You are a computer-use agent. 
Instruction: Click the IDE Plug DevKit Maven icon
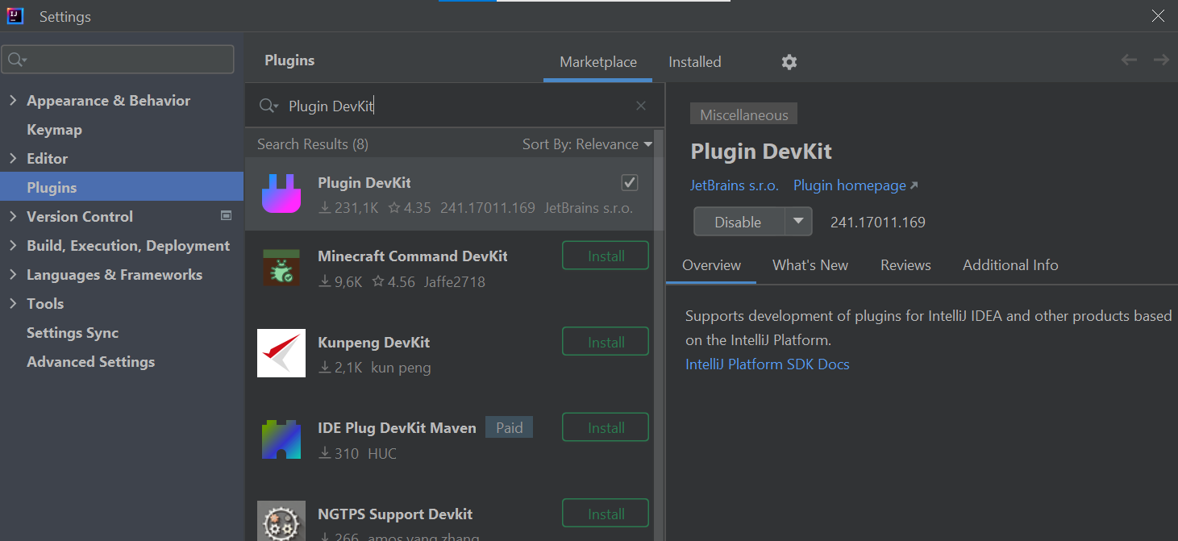coord(281,439)
